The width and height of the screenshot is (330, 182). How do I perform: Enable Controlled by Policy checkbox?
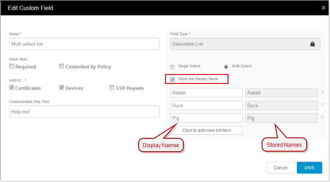[62, 66]
